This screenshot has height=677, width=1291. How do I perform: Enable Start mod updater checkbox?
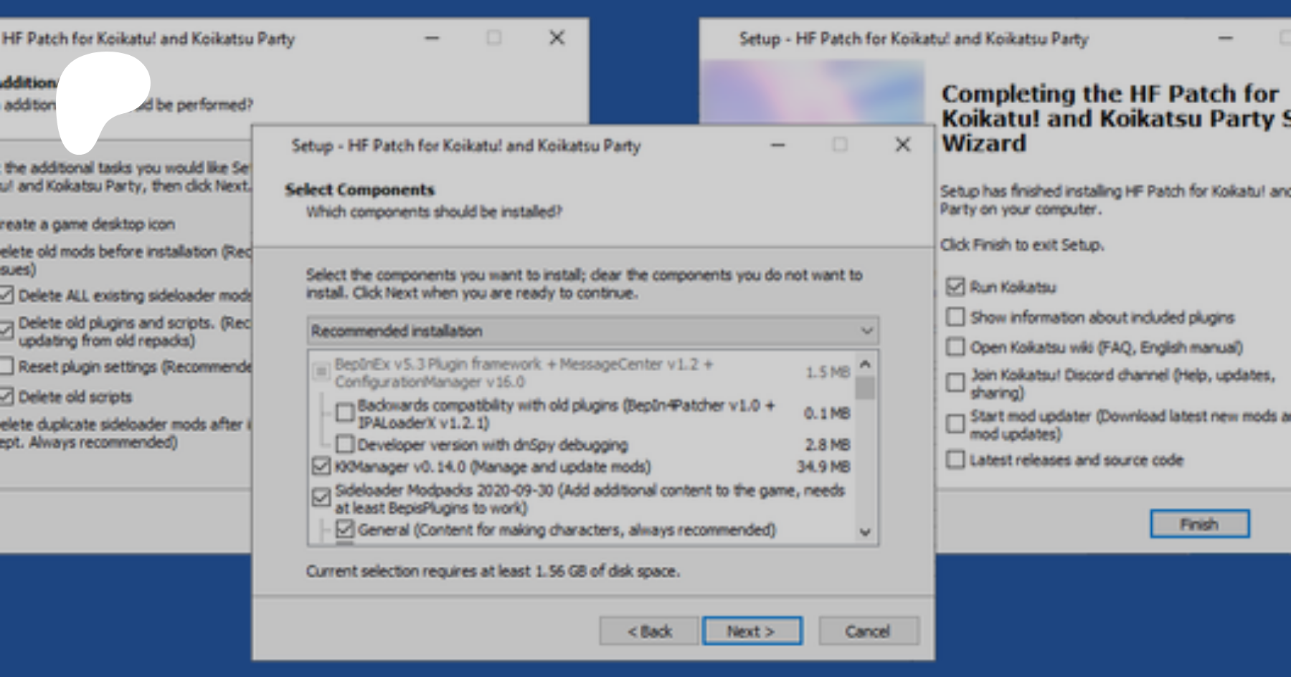955,424
